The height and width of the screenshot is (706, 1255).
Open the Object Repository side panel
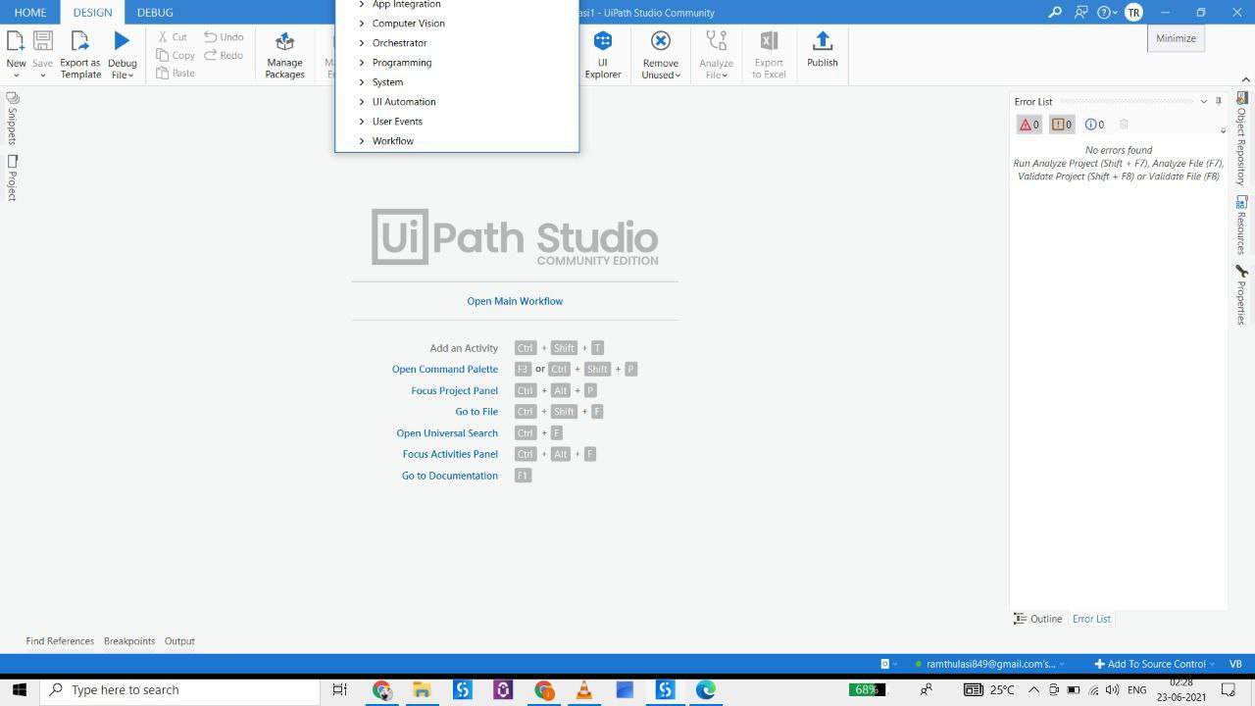pyautogui.click(x=1241, y=138)
